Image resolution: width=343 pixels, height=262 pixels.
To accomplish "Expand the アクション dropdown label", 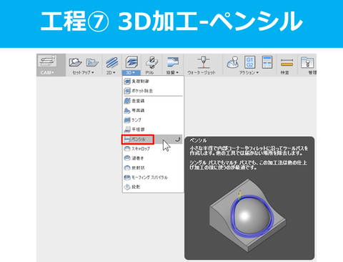I will pos(249,72).
